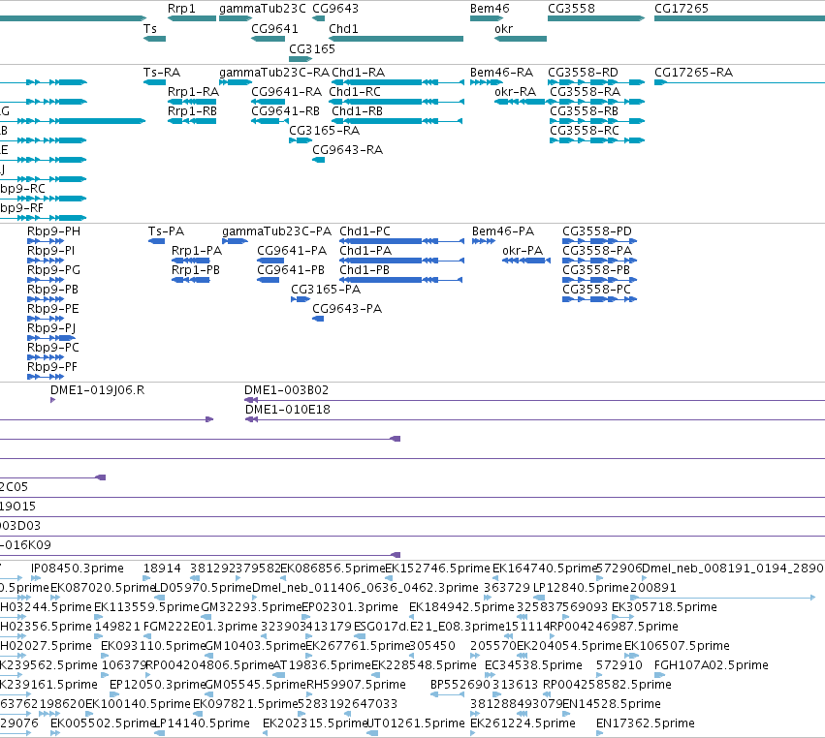Click the Chd1-RC transcript label

[x=354, y=91]
